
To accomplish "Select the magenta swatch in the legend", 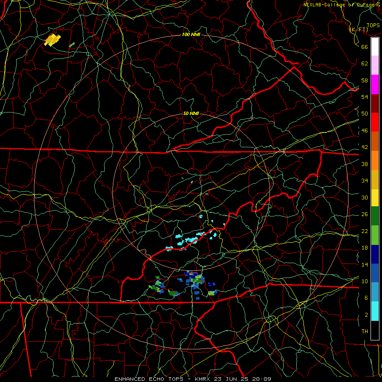I will [375, 84].
